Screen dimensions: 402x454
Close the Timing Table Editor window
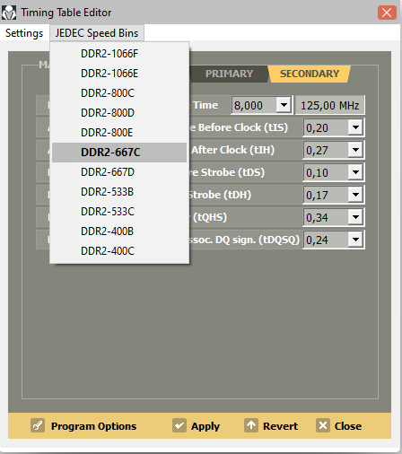[x=387, y=13]
